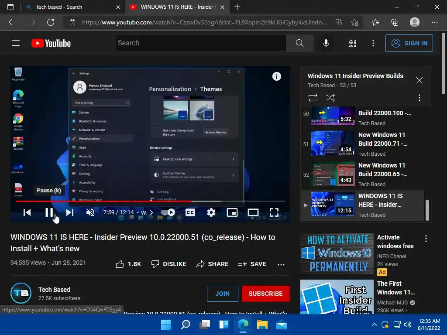This screenshot has height=335, width=447.
Task: Subscribe to Tech Based
Action: click(265, 294)
